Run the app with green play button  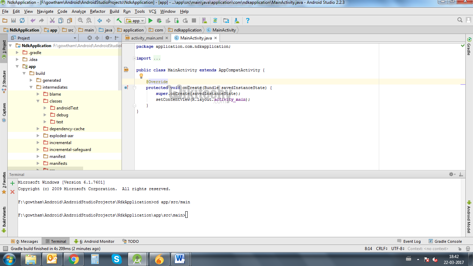(150, 21)
